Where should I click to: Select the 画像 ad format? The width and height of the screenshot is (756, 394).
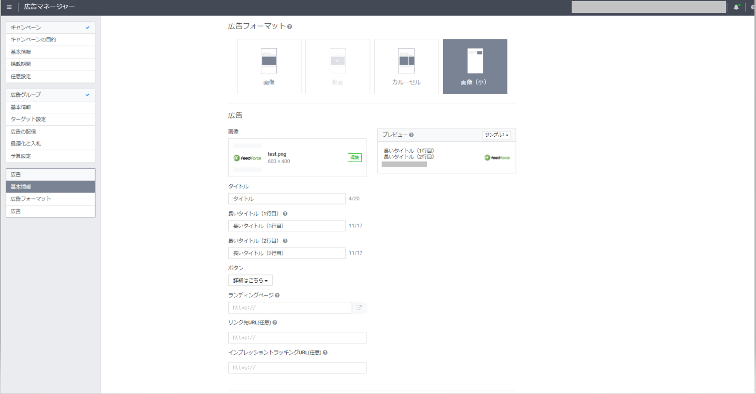pyautogui.click(x=269, y=66)
